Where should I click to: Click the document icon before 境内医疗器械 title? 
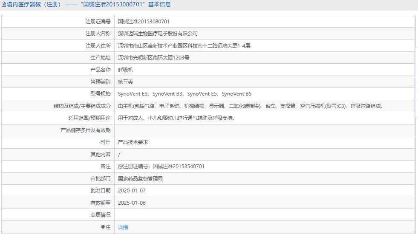click(x=4, y=5)
